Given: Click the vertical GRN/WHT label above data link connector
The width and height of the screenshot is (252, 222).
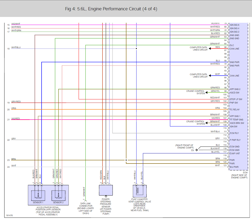Looking at the screenshot, I should click(x=84, y=192).
